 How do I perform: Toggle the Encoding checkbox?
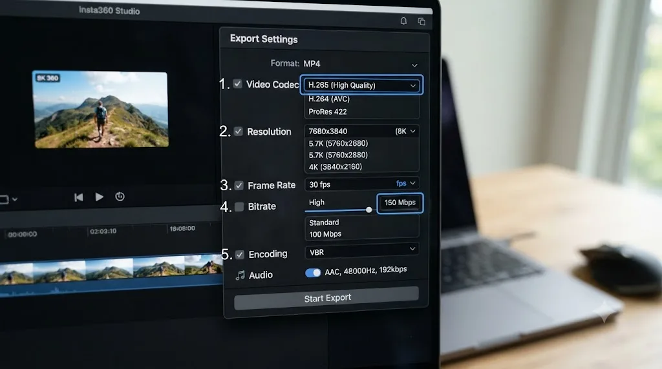(240, 255)
